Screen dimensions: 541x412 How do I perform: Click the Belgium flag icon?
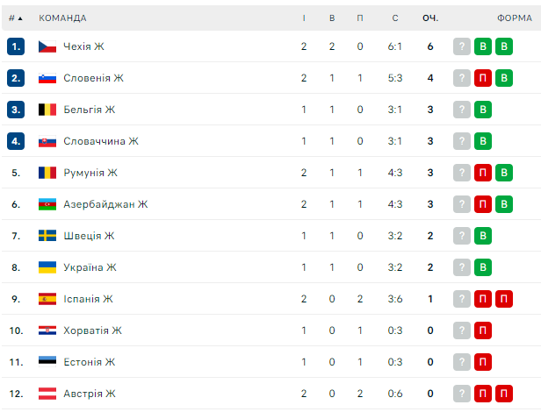47,110
